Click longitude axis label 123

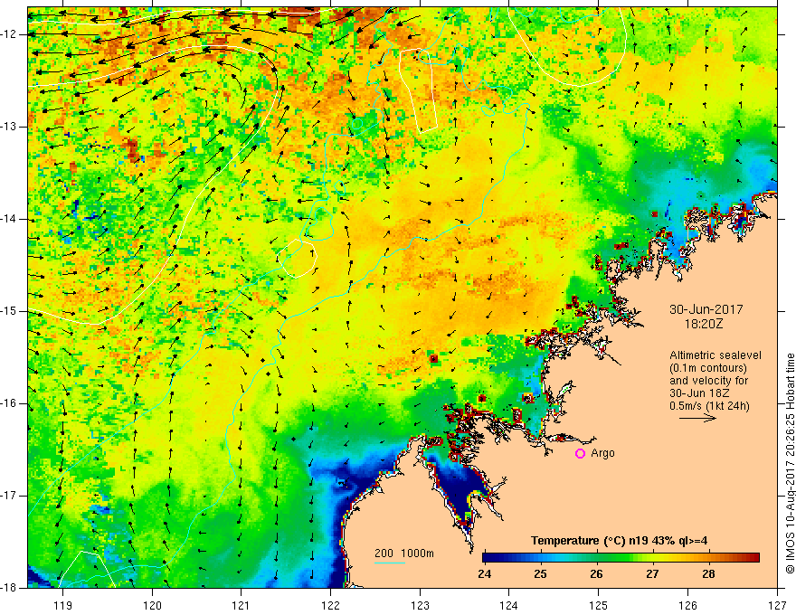[x=420, y=605]
